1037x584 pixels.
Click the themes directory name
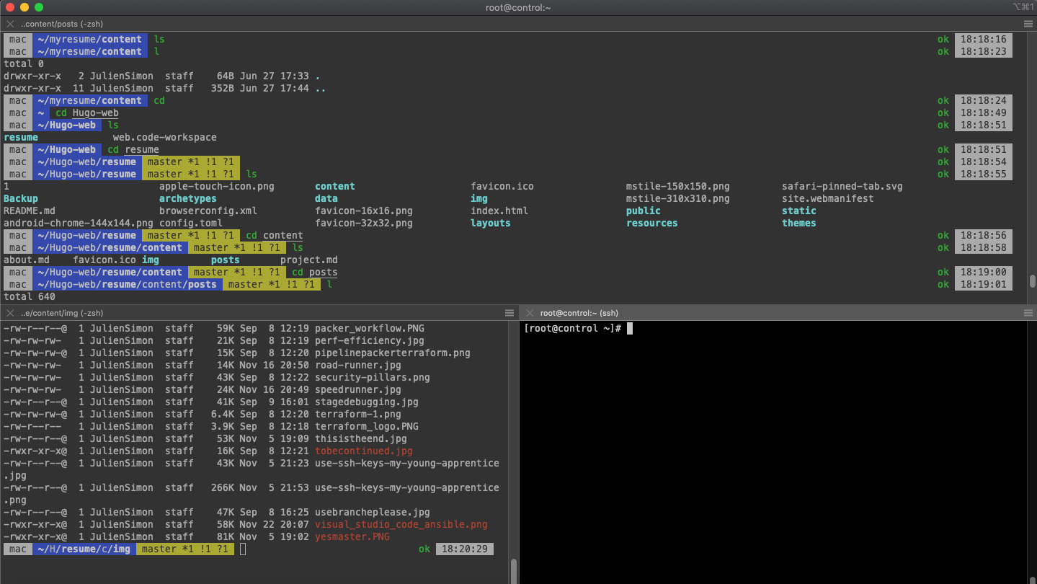[798, 223]
